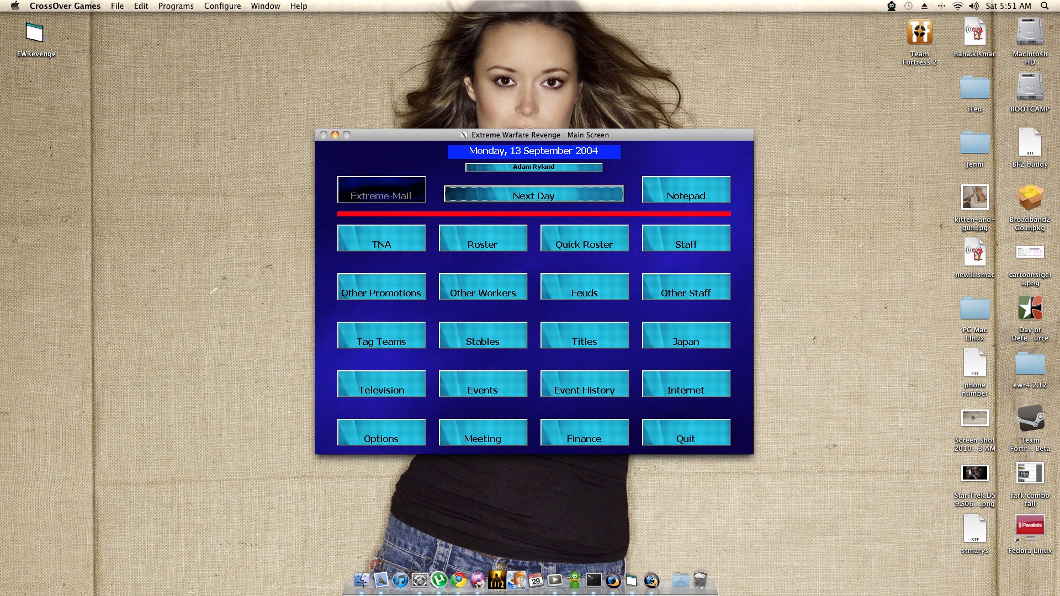The height and width of the screenshot is (596, 1060).
Task: Open the Feuds management screen
Action: pyautogui.click(x=584, y=292)
